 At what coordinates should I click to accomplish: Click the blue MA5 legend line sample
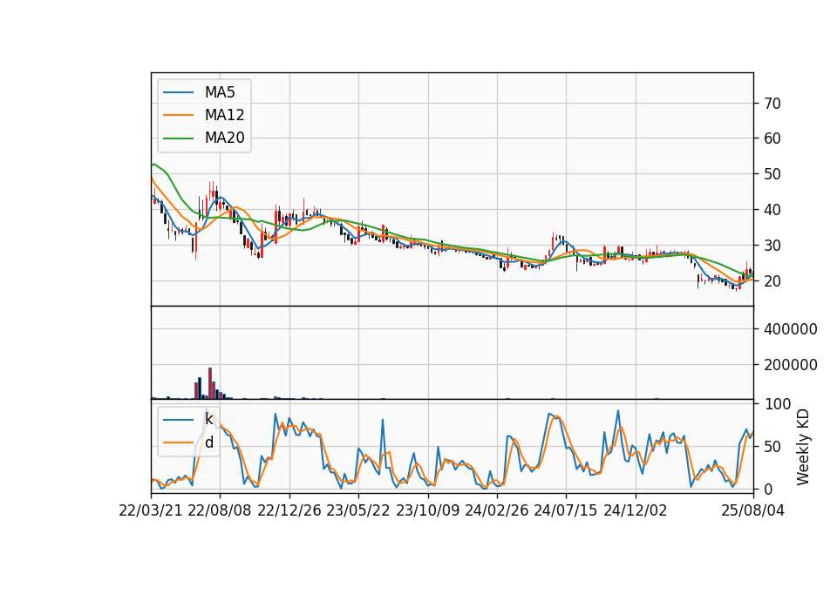[178, 93]
